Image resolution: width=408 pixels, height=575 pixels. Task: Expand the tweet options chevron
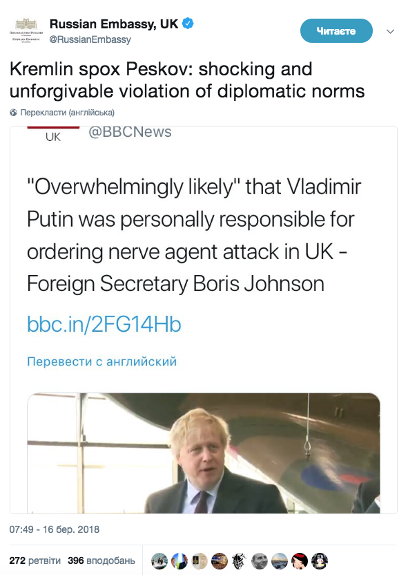[391, 32]
